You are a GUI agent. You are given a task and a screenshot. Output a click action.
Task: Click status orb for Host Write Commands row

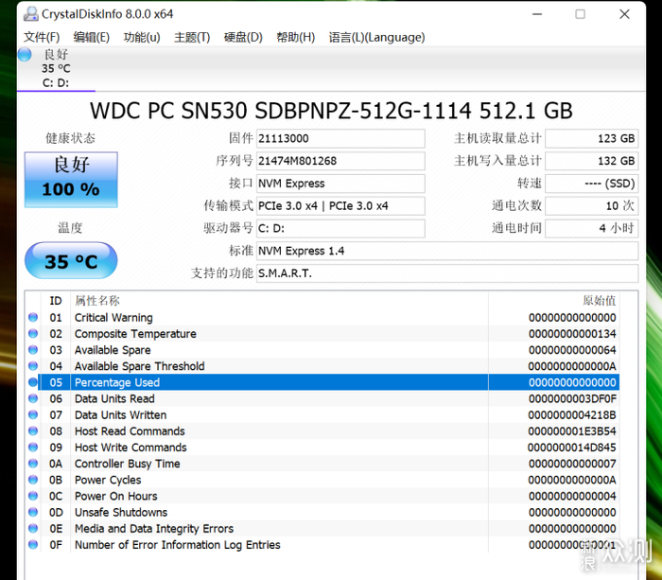(x=33, y=447)
